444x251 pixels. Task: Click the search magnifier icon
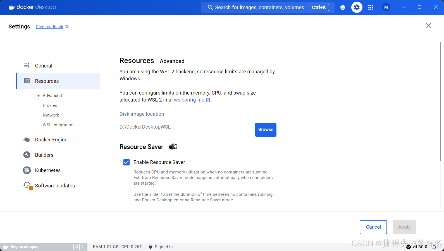(x=210, y=7)
